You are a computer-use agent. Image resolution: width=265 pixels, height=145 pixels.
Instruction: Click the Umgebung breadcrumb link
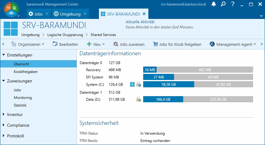point(31,35)
